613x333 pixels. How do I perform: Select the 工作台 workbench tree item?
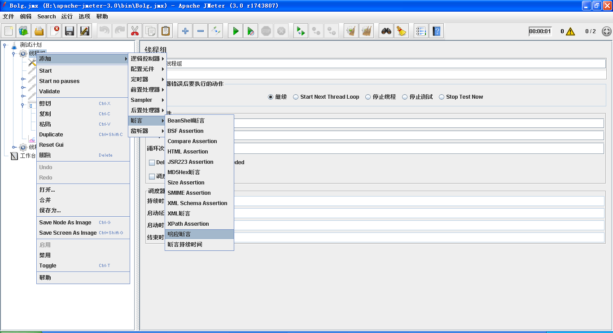23,156
